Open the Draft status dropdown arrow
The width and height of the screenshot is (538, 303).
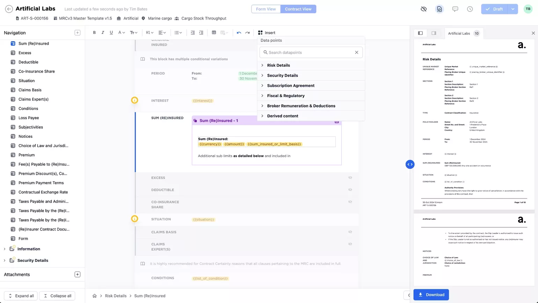pyautogui.click(x=512, y=9)
